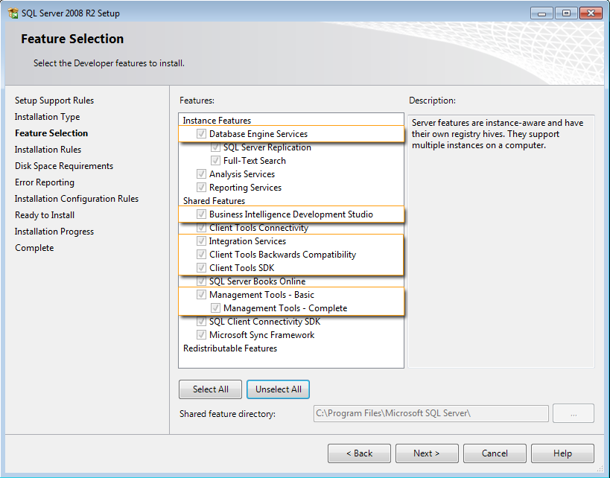Click the SQL Server Setup title bar icon
Screen dimensions: 610x478
coord(13,13)
